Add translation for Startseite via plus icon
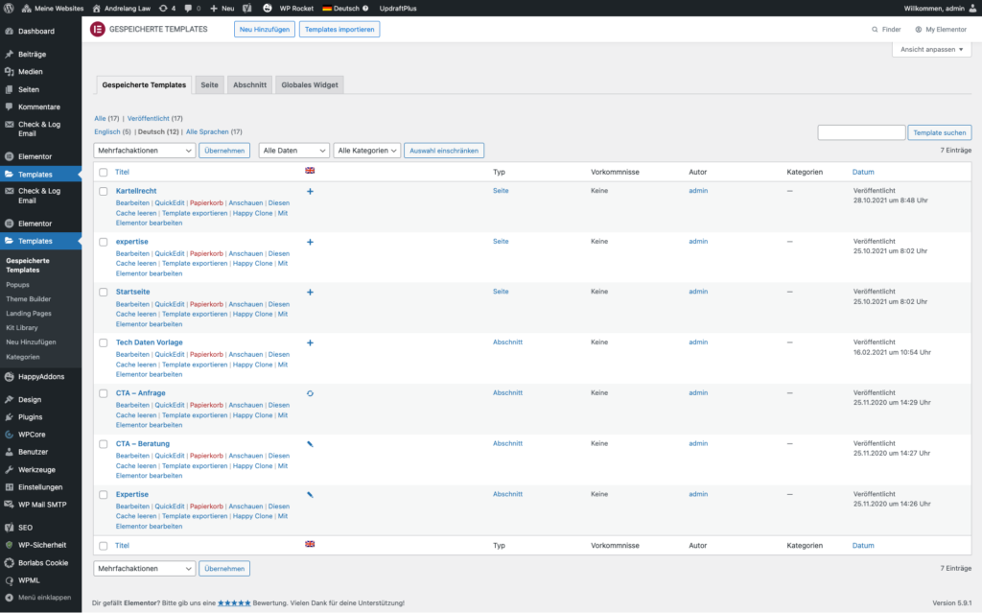This screenshot has height=613, width=982. 310,292
